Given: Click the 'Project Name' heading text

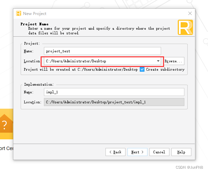Looking at the screenshot, I should [x=34, y=24].
